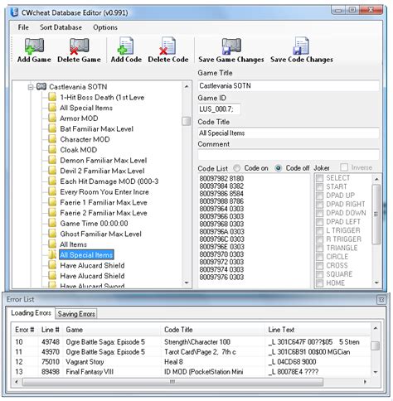This screenshot has width=393, height=401.
Task: Select the Vagrant Story error row
Action: click(191, 361)
